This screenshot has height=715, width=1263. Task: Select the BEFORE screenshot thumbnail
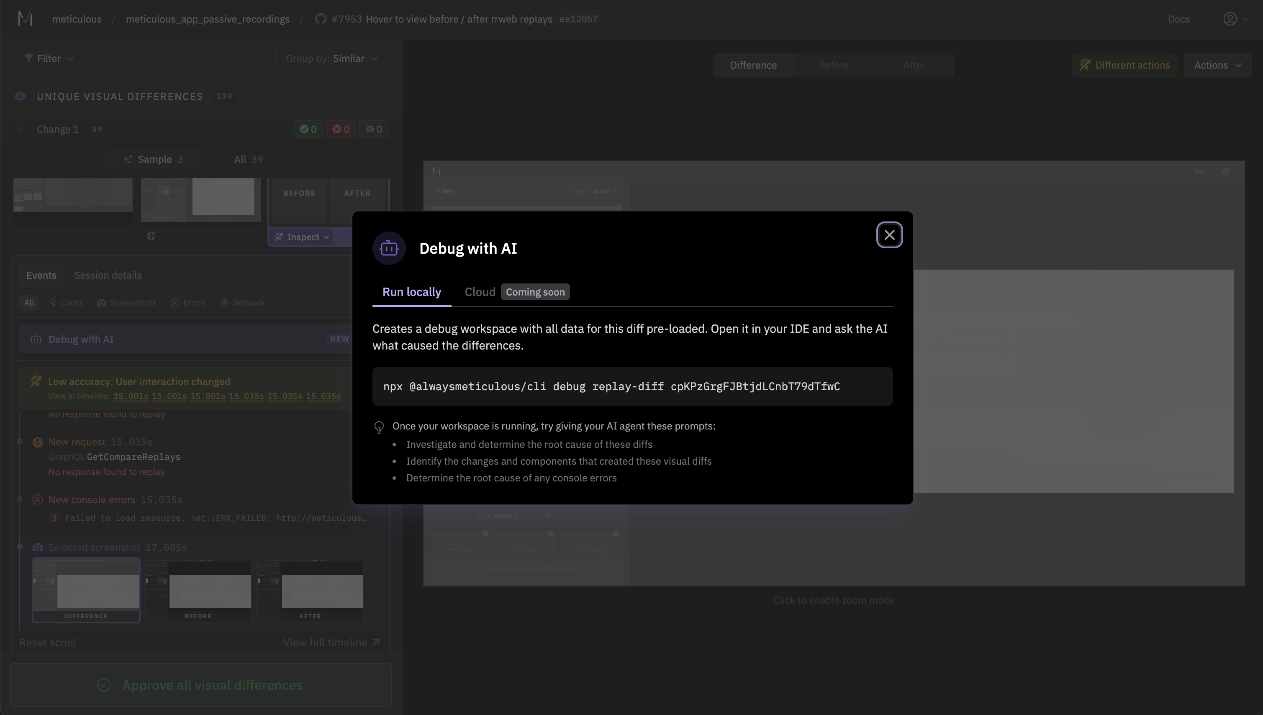pos(198,590)
